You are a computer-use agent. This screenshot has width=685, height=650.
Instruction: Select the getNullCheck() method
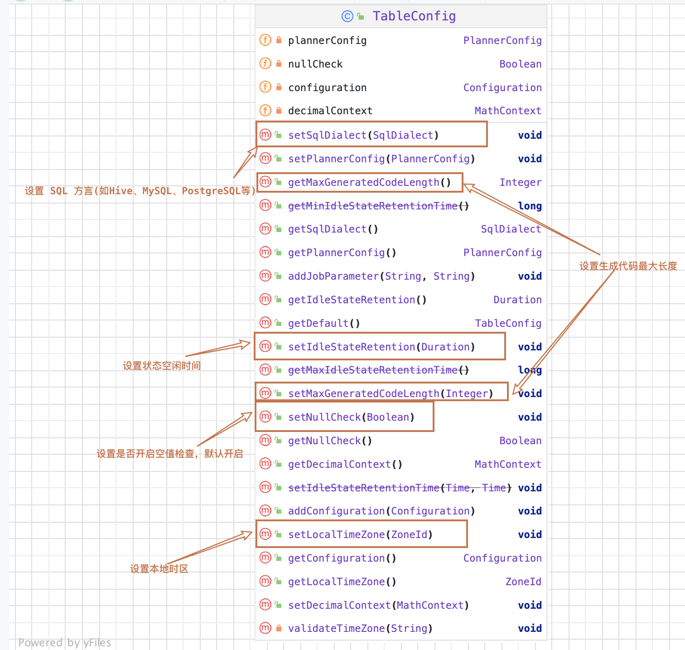[330, 441]
